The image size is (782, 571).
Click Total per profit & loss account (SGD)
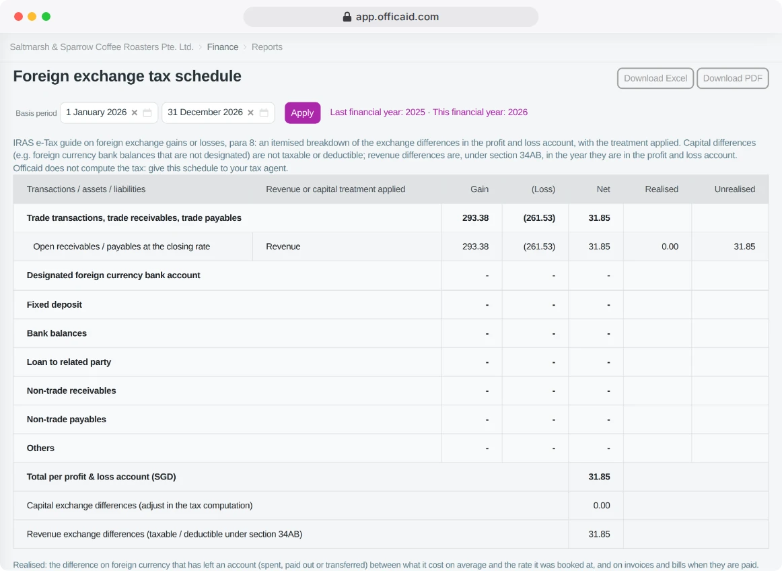click(101, 477)
